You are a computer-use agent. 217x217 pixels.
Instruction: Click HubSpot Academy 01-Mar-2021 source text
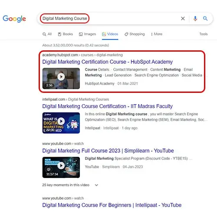tap(112, 84)
